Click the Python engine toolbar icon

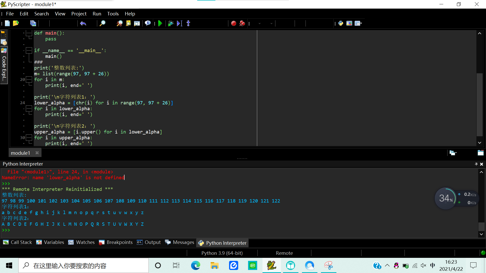pos(341,24)
